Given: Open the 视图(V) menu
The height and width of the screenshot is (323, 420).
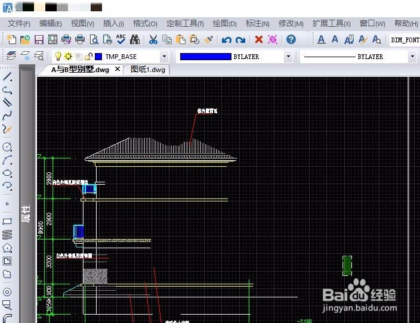Looking at the screenshot, I should pos(82,24).
